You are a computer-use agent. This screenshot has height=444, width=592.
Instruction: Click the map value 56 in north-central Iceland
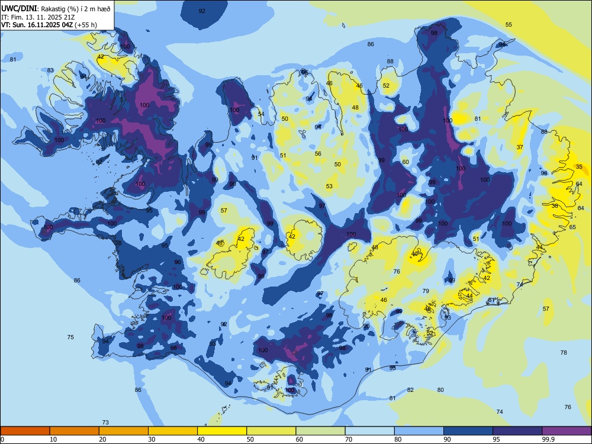pyautogui.click(x=318, y=154)
